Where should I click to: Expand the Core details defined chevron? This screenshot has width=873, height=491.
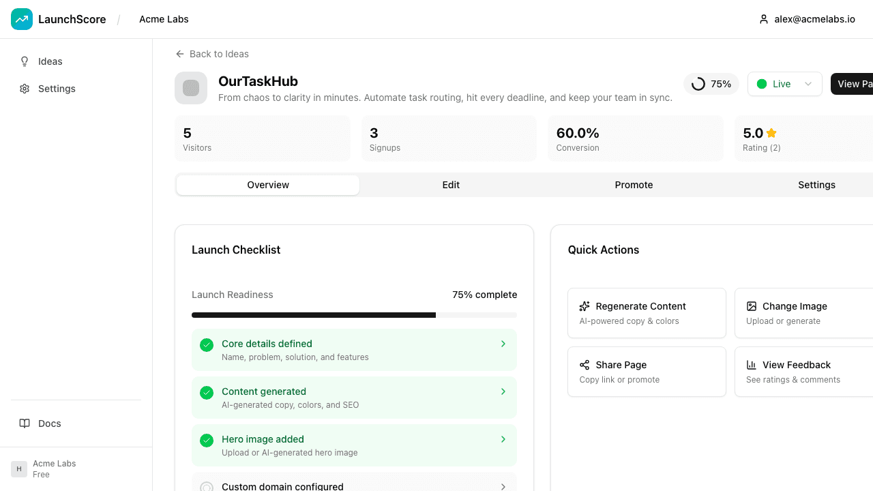pos(503,344)
